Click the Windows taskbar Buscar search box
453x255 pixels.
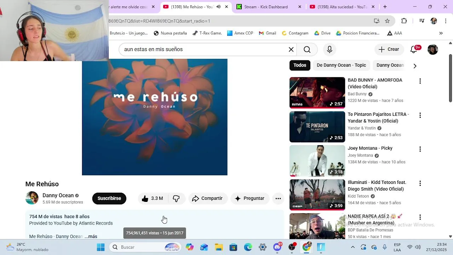[145, 247]
